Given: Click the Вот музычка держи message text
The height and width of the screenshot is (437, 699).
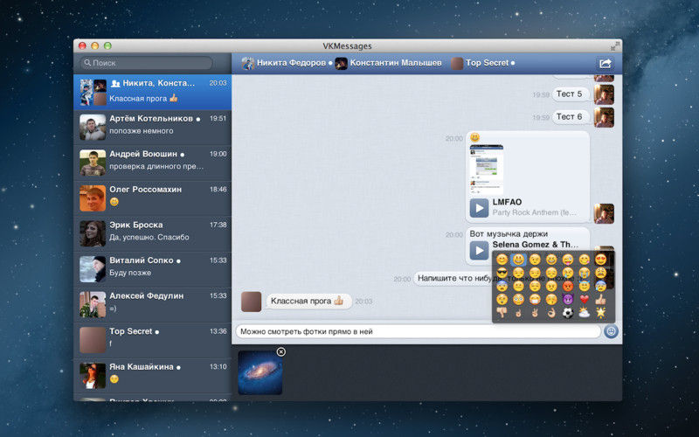Looking at the screenshot, I should [509, 233].
